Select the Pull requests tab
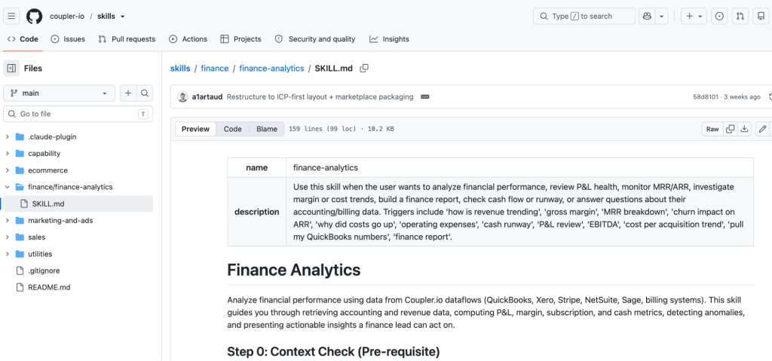 [127, 39]
